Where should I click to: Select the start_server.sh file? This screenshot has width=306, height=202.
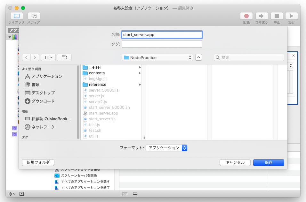point(99,119)
